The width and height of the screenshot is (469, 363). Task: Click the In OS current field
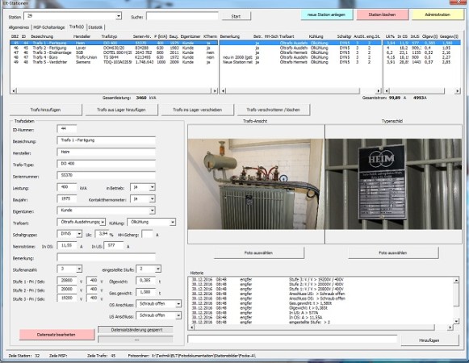pyautogui.click(x=67, y=246)
